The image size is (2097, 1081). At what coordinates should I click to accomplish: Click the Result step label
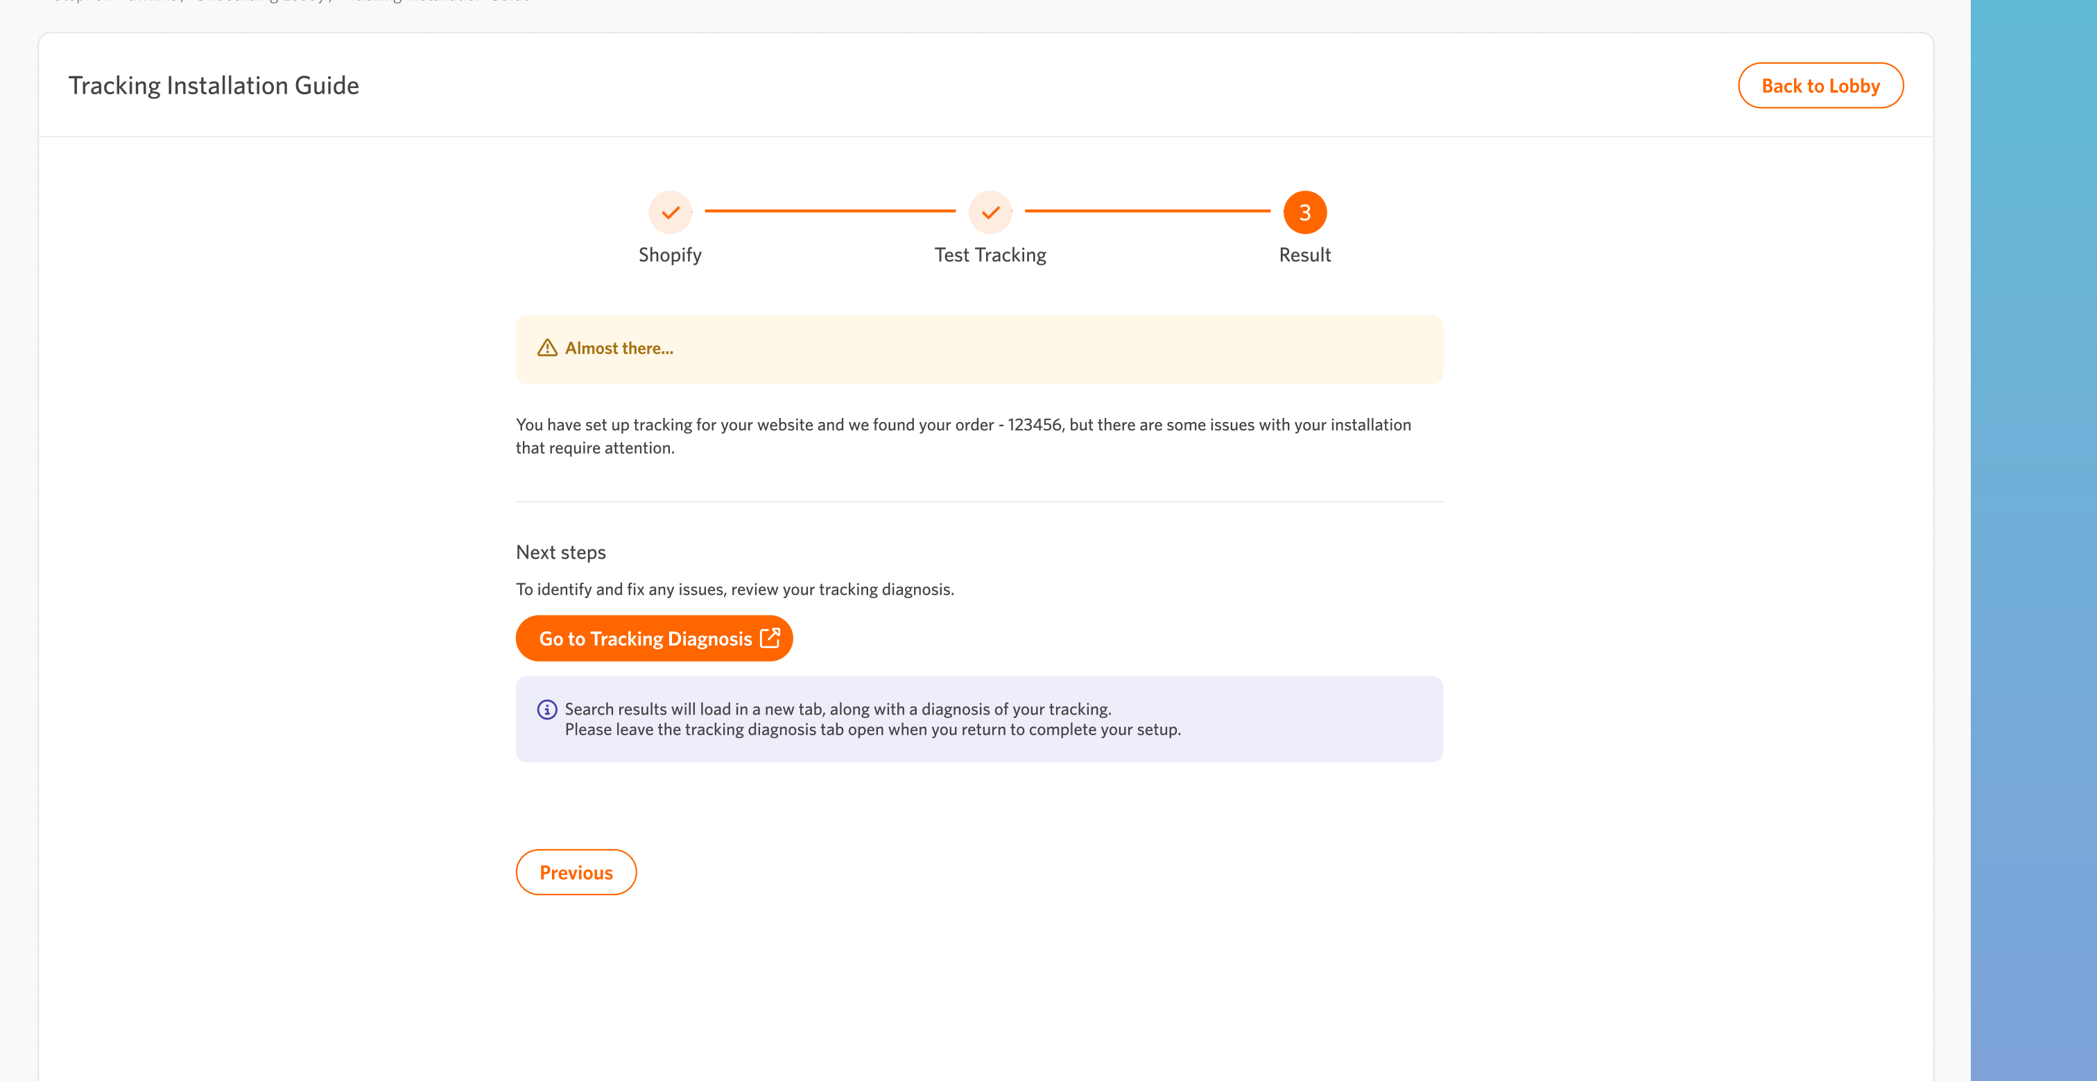point(1304,254)
